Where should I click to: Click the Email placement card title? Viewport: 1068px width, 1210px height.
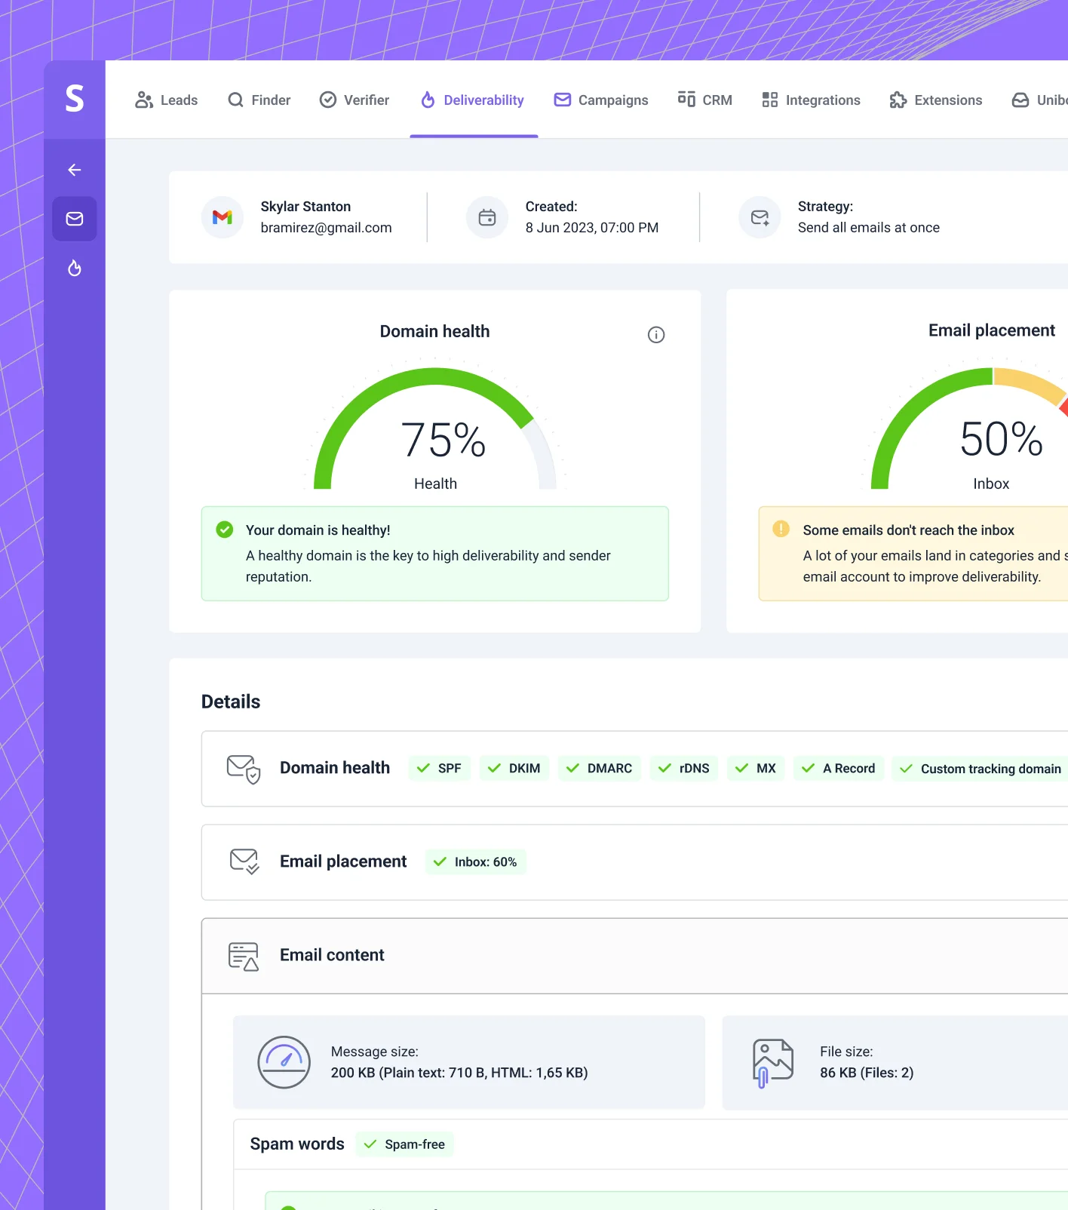coord(992,330)
